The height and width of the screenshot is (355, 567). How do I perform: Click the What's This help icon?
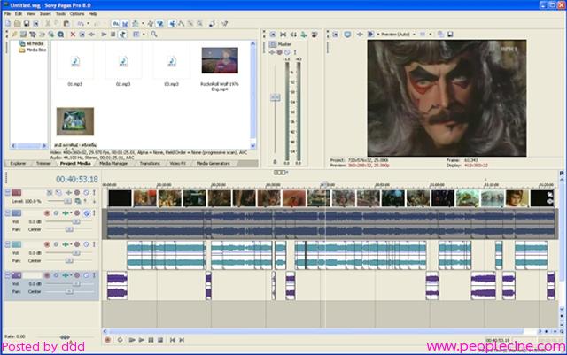[224, 24]
